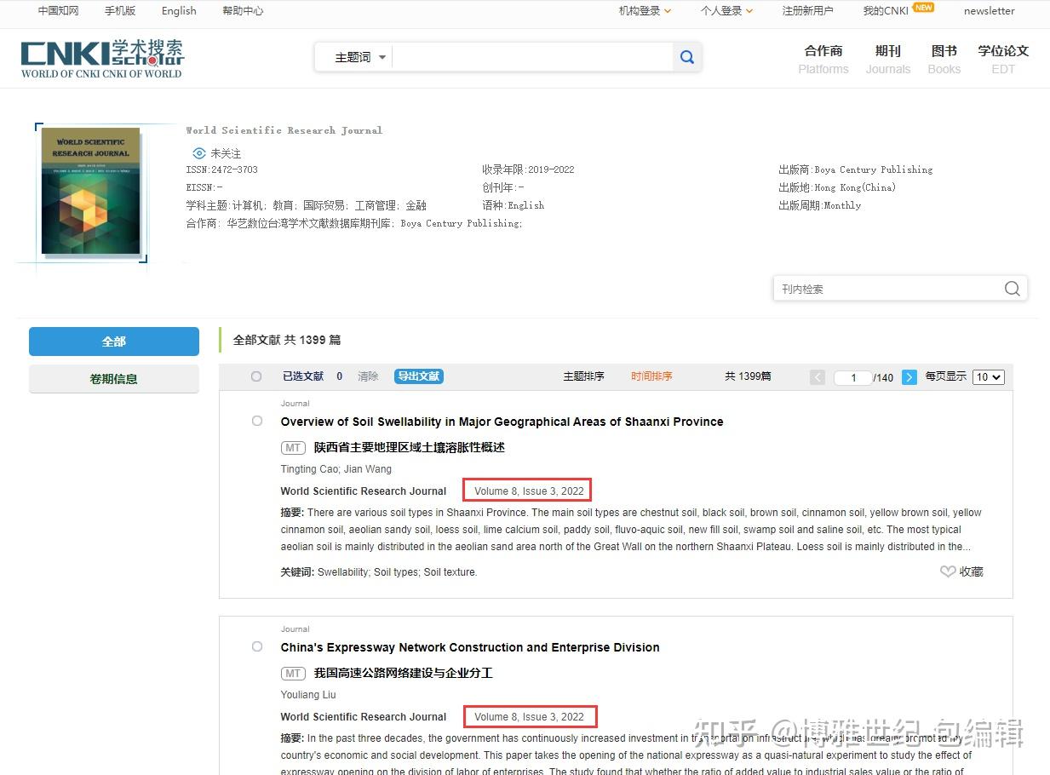Click World Scientific Research Journal heading
Viewport: 1050px width, 775px height.
(284, 130)
